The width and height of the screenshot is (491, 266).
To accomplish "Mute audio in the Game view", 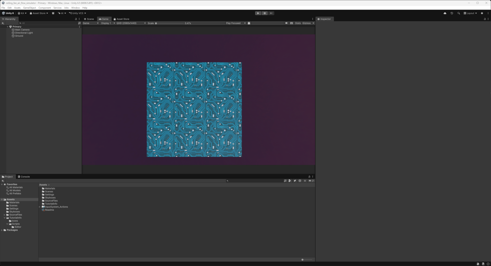I will pyautogui.click(x=286, y=23).
